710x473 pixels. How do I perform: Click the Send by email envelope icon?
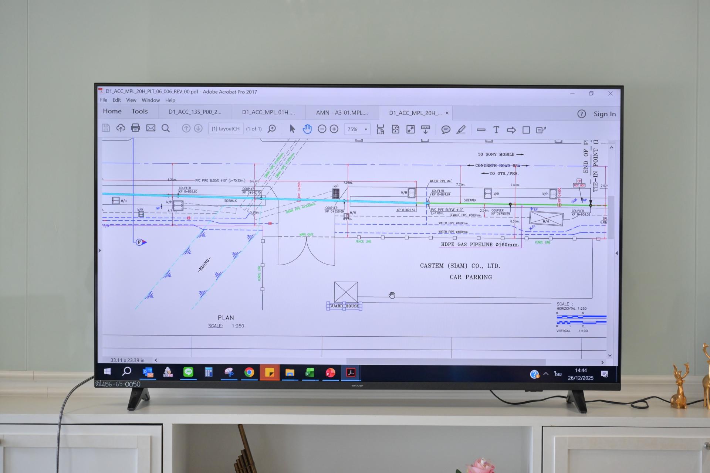tap(151, 128)
